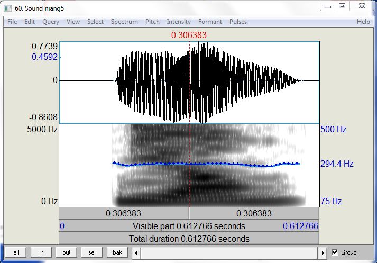Click the 5000 Hz spectrogram top label

tap(42, 130)
